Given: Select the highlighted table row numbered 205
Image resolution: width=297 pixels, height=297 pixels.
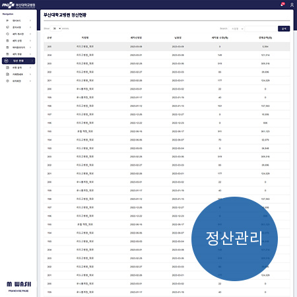Looking at the screenshot, I should tap(167, 47).
